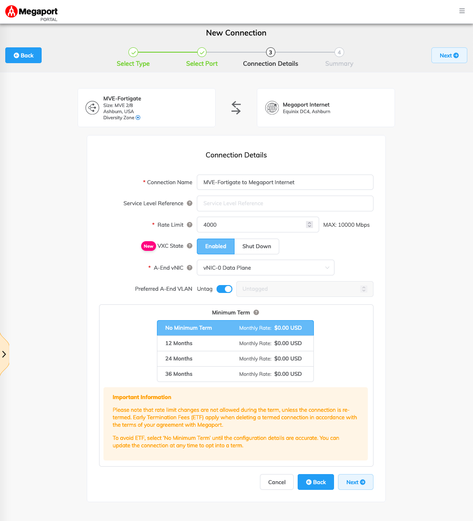Open the hamburger menu icon
This screenshot has width=473, height=521.
[x=462, y=11]
